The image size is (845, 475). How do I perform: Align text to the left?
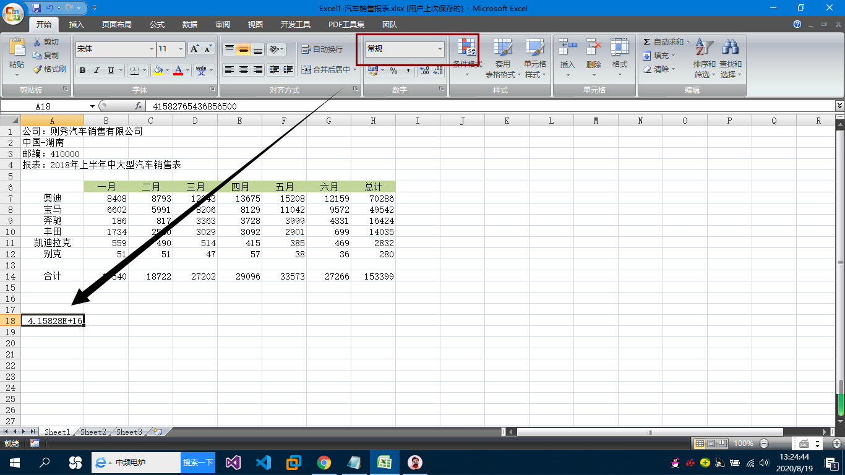coord(229,70)
